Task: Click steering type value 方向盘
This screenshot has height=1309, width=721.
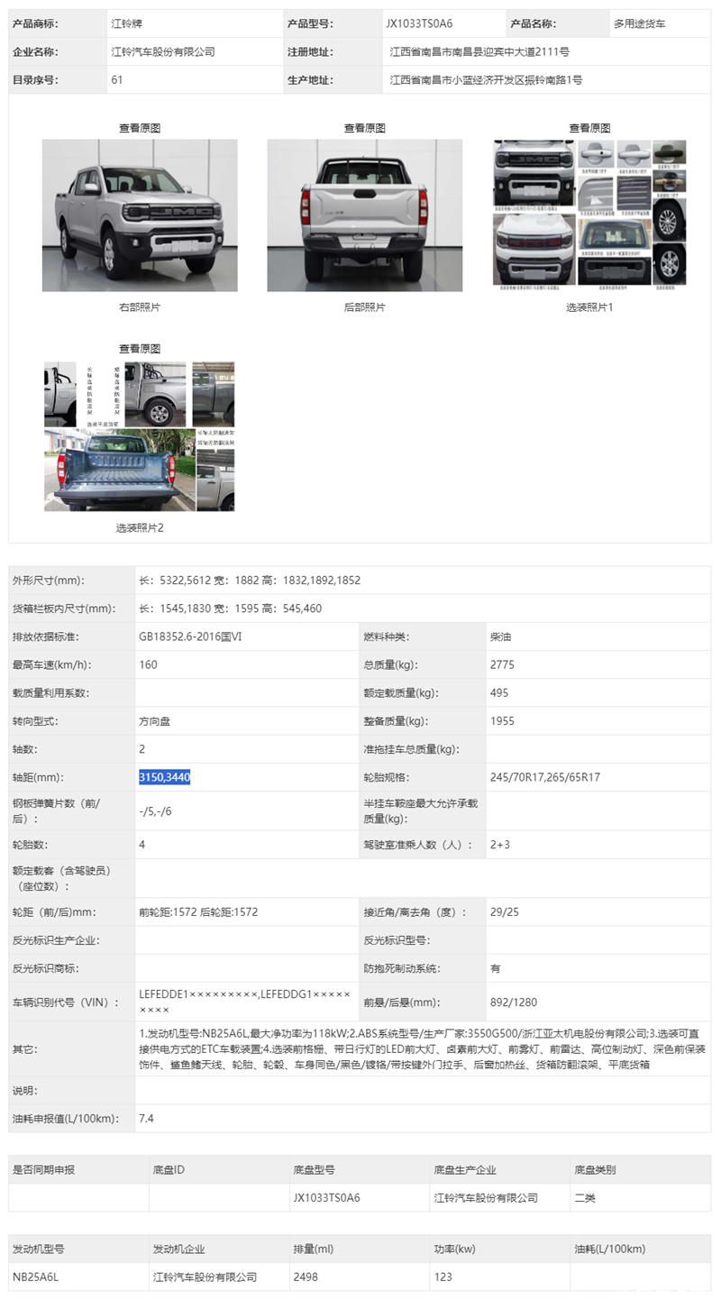Action: point(155,720)
